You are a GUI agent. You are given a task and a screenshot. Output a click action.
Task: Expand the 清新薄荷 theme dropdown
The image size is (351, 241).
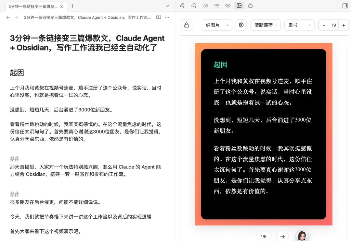(x=266, y=25)
